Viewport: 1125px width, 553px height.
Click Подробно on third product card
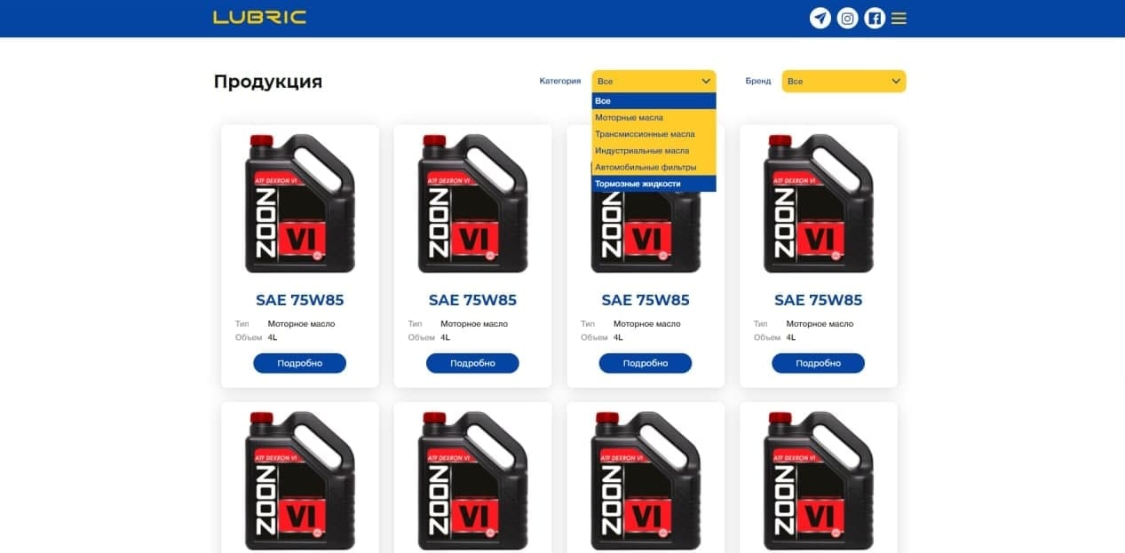pyautogui.click(x=646, y=363)
